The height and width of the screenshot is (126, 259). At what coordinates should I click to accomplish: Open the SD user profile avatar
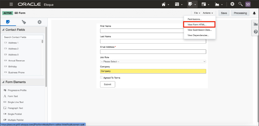pos(248,4)
